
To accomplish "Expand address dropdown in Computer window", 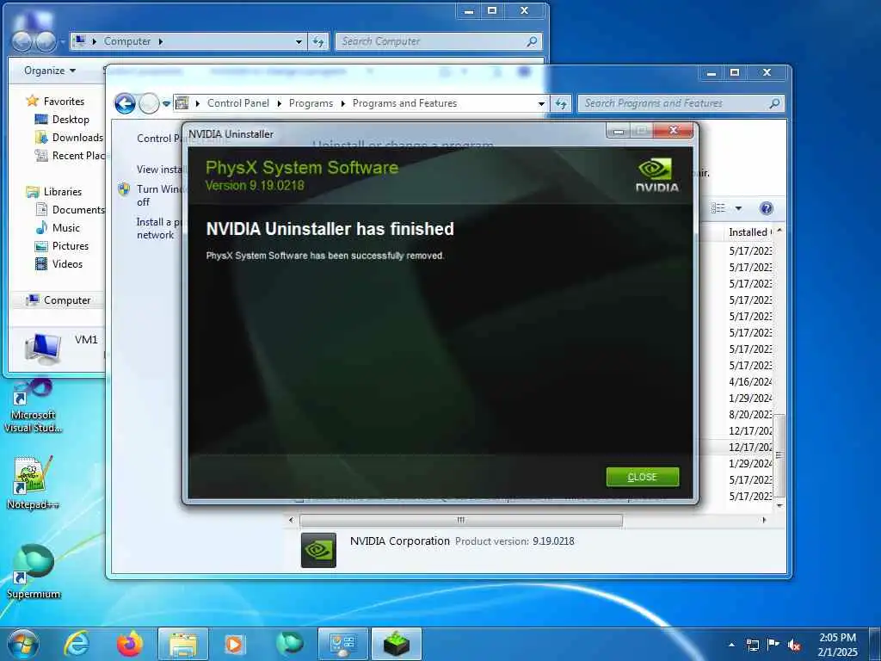I will click(299, 41).
